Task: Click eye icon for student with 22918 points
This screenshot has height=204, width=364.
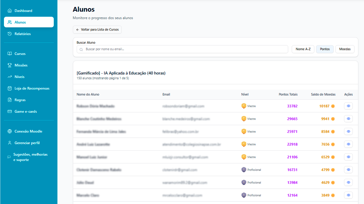Action: [x=348, y=144]
